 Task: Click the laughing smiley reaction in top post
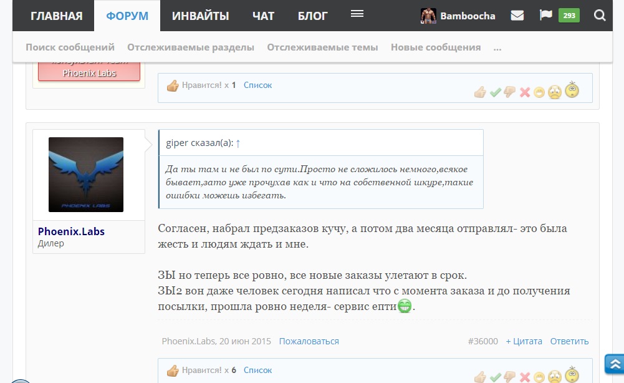click(539, 93)
